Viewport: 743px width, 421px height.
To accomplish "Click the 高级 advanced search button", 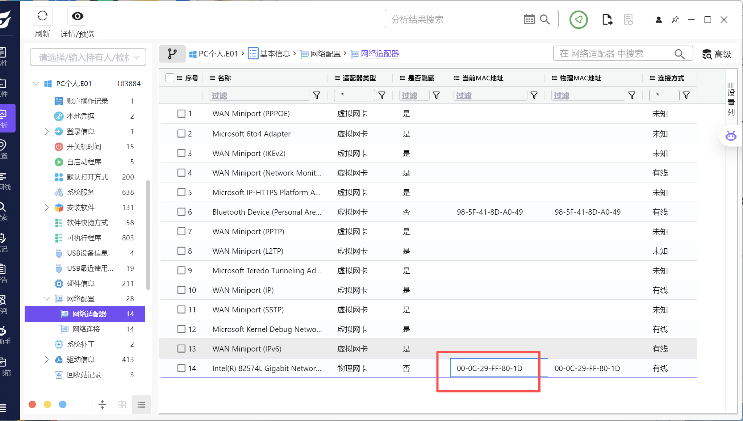I will coord(717,54).
